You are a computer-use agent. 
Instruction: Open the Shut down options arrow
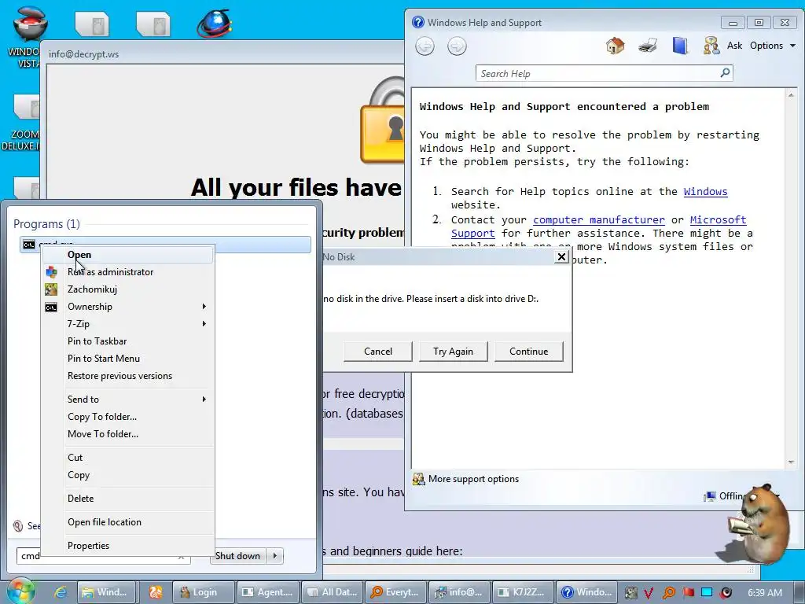(275, 556)
